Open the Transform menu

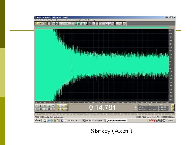point(51,20)
